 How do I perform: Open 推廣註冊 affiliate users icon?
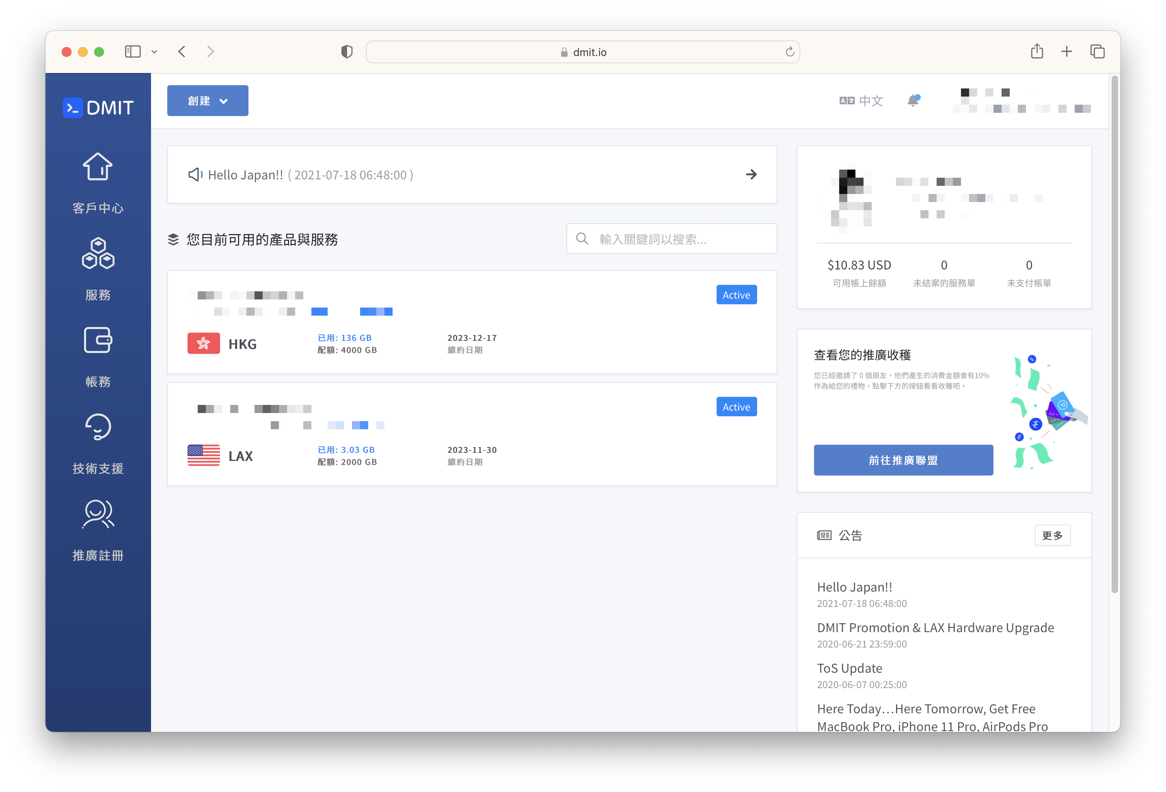click(x=98, y=514)
